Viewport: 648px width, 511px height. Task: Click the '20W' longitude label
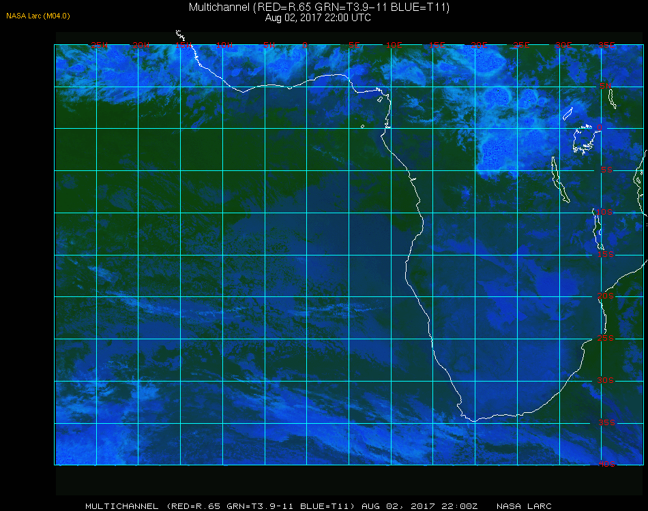point(141,45)
